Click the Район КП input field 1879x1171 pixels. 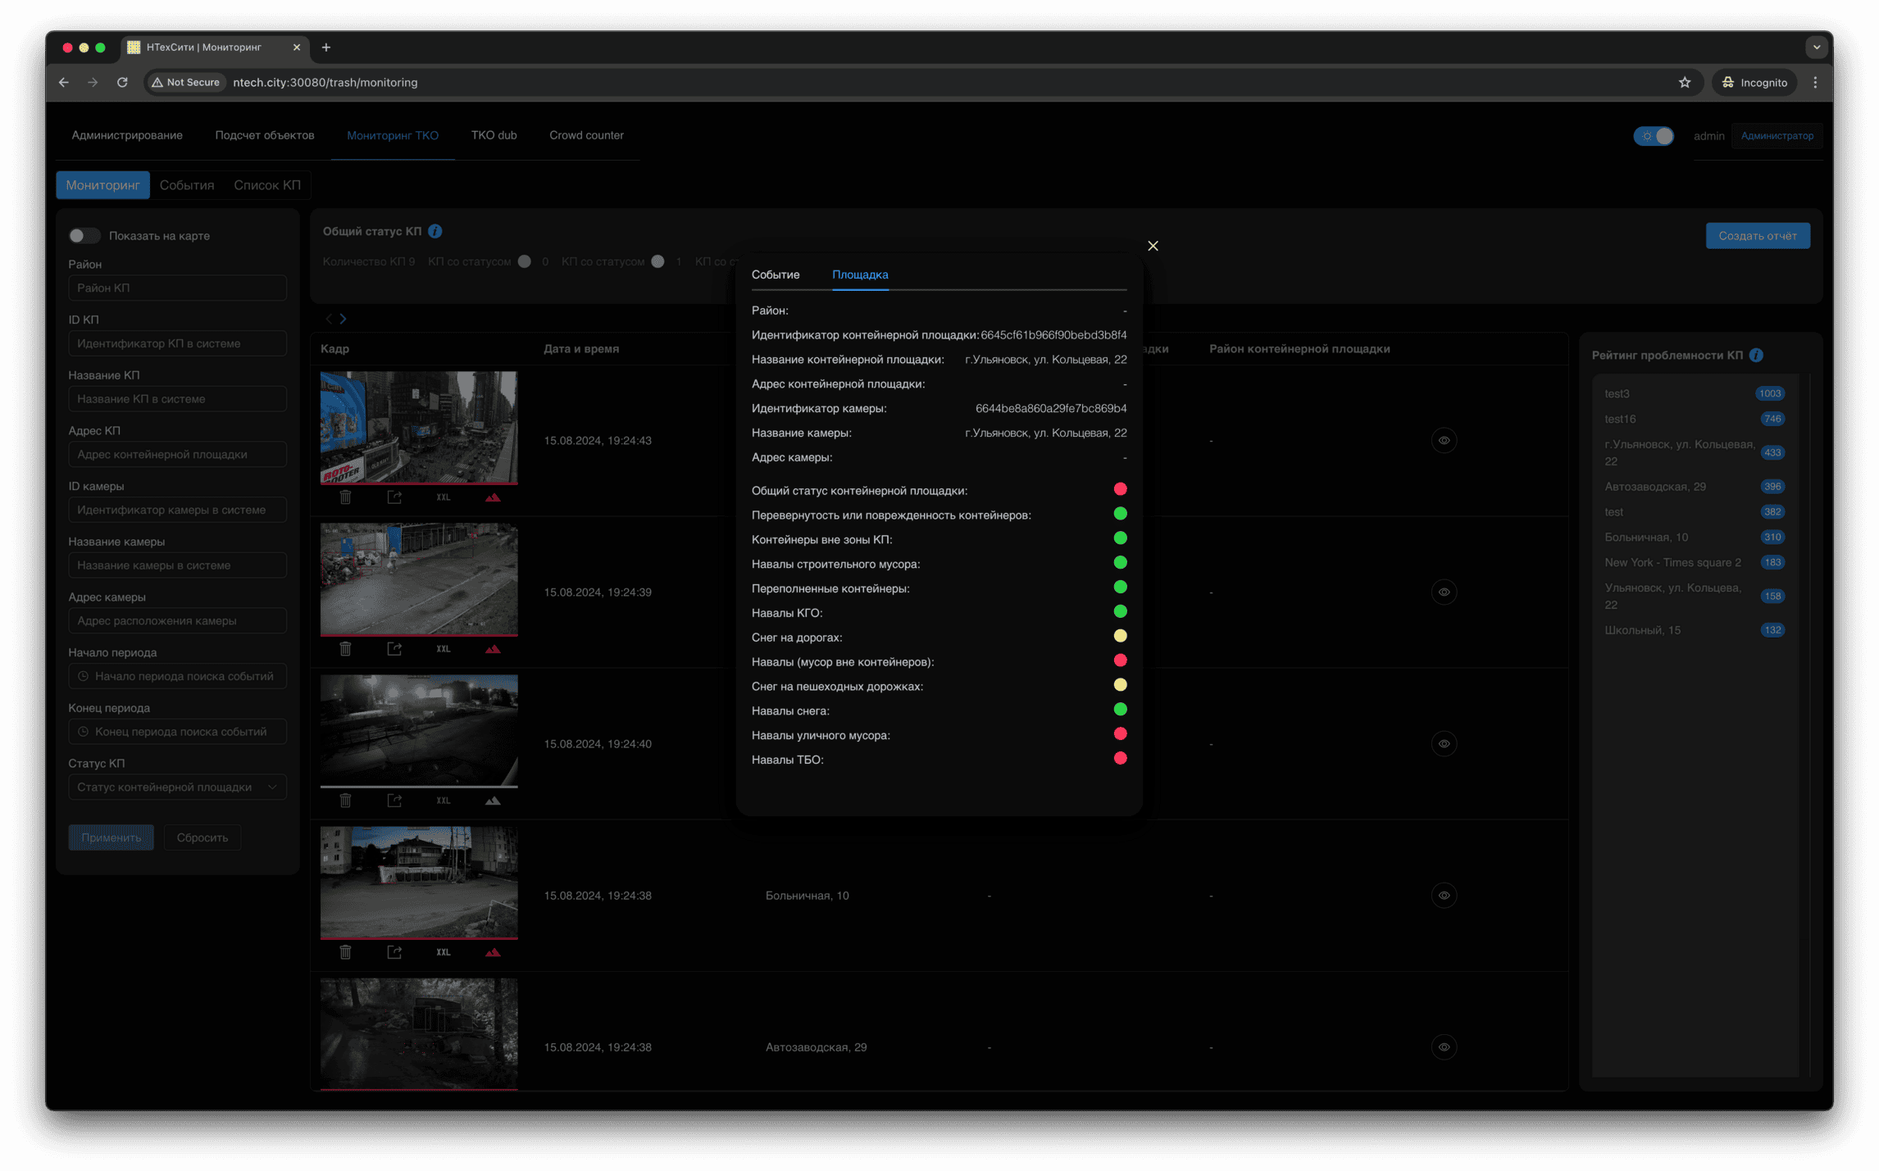[177, 288]
